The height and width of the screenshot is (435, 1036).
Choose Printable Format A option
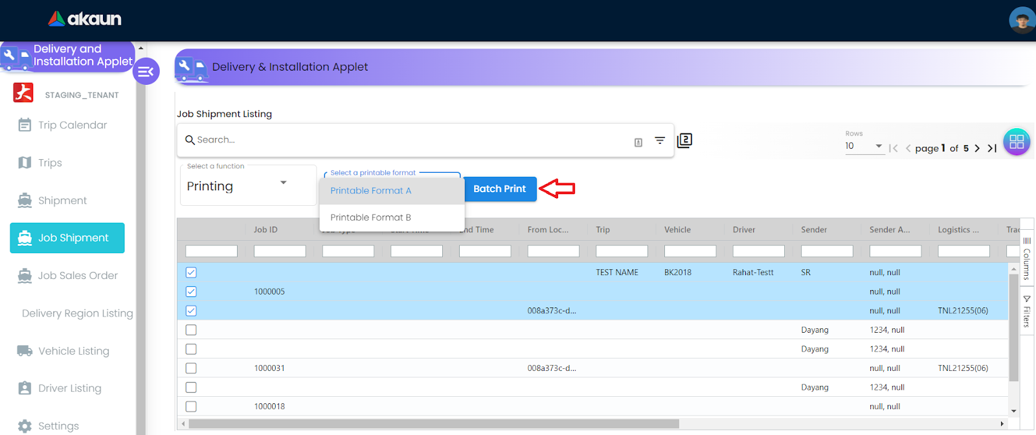coord(392,191)
